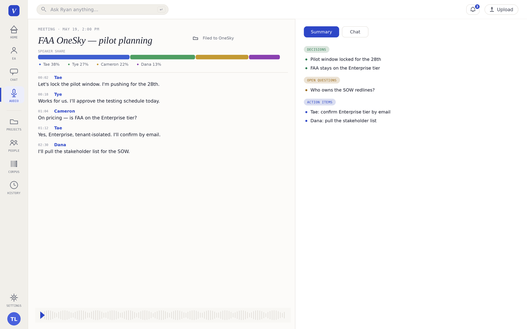Open notifications bell
Screen dimensions: 527x329
(x=473, y=10)
